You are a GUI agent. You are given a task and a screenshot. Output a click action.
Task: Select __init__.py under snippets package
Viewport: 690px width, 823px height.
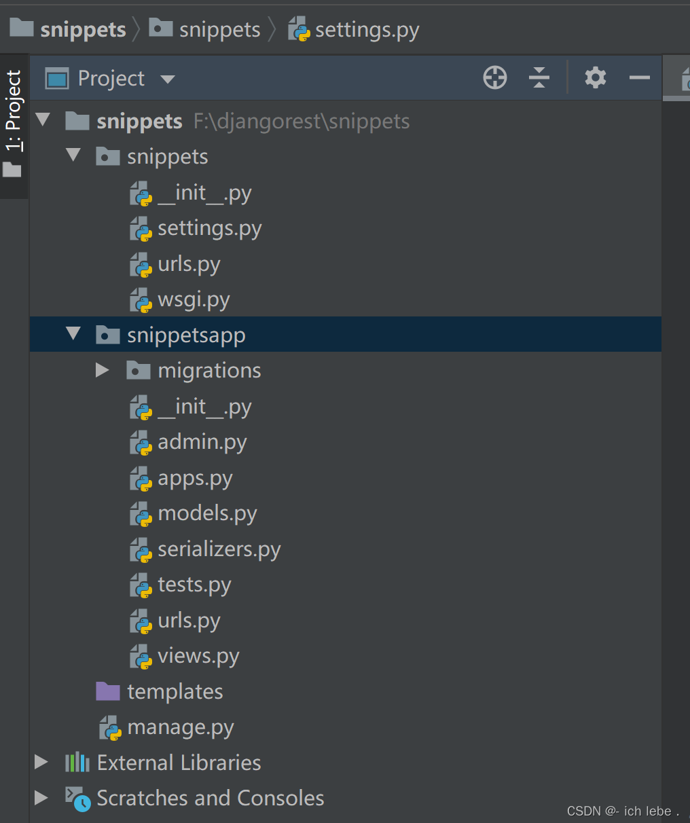[x=346, y=193]
